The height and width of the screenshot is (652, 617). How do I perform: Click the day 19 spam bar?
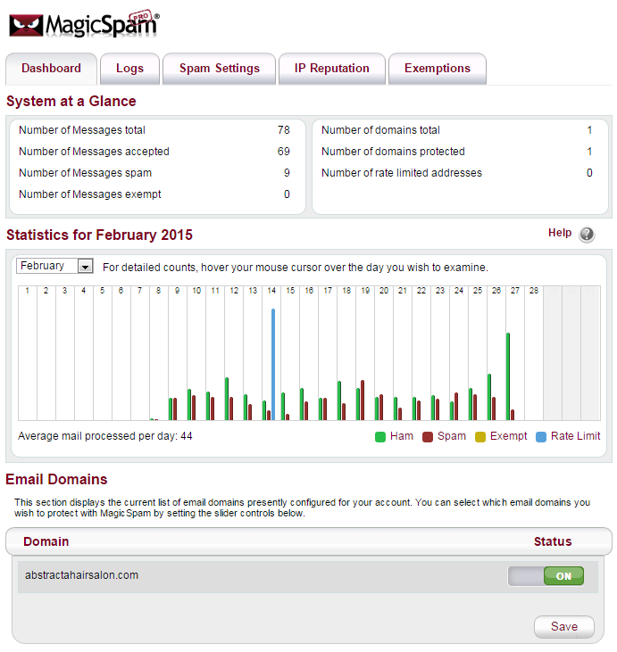point(363,400)
